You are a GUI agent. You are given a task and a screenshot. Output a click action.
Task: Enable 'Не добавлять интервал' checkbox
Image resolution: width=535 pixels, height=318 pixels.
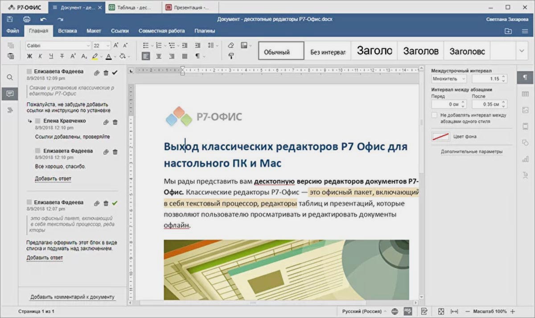coord(434,116)
